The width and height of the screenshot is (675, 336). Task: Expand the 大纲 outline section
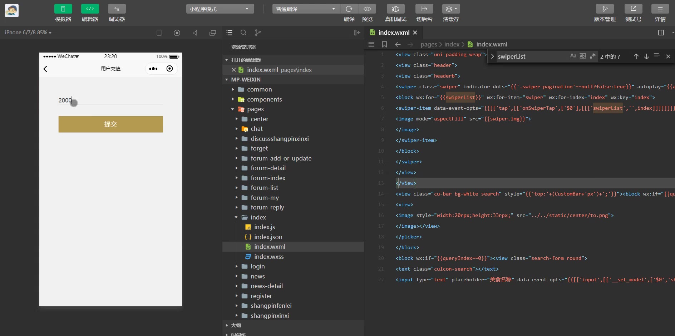coord(293,325)
